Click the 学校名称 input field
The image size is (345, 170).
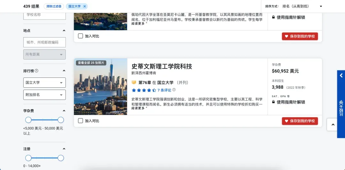44,15
